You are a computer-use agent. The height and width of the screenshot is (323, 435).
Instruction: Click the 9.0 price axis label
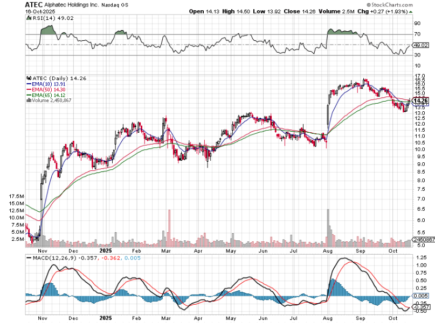click(420, 164)
